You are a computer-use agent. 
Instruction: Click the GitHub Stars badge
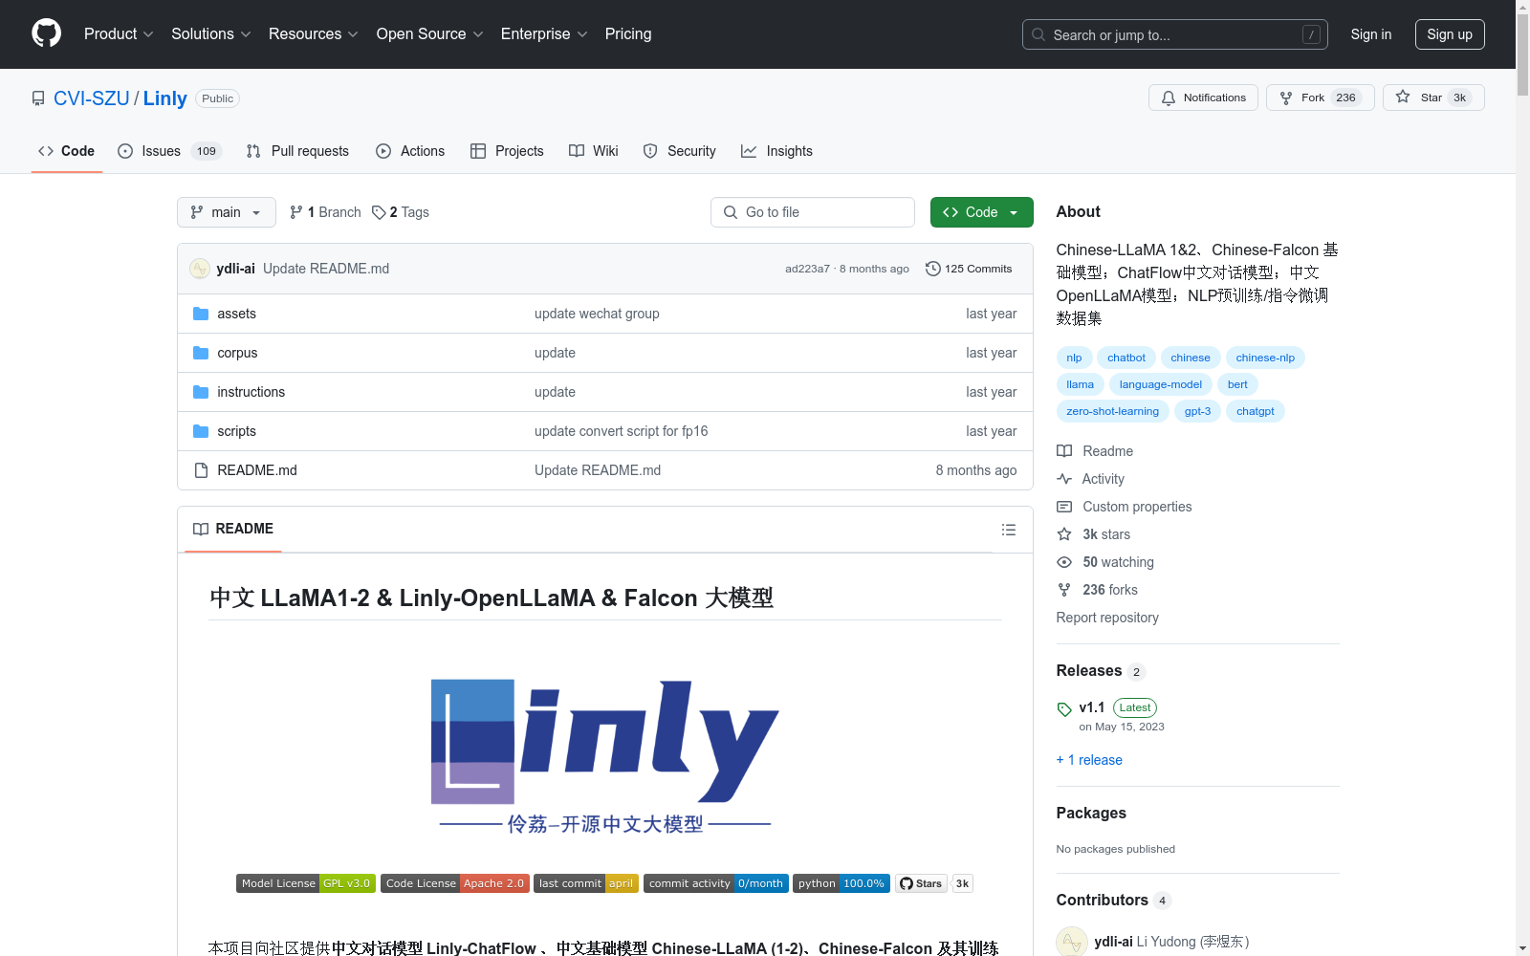(934, 883)
